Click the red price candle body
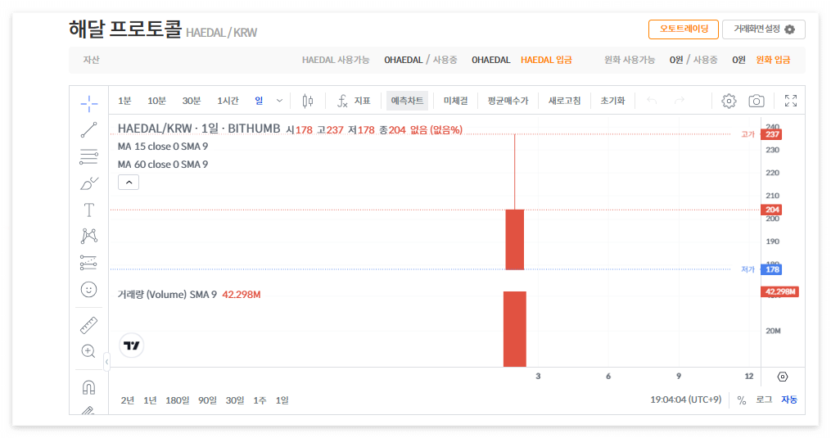This screenshot has width=831, height=438. (515, 240)
